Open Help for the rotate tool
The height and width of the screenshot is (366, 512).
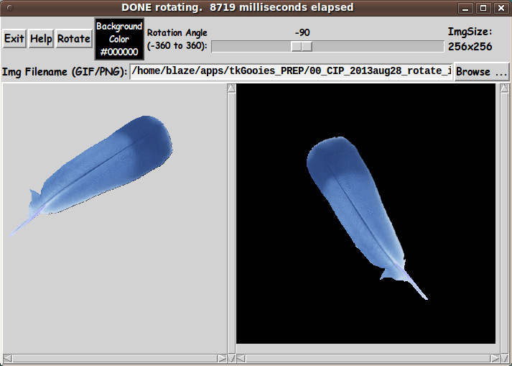(x=41, y=39)
